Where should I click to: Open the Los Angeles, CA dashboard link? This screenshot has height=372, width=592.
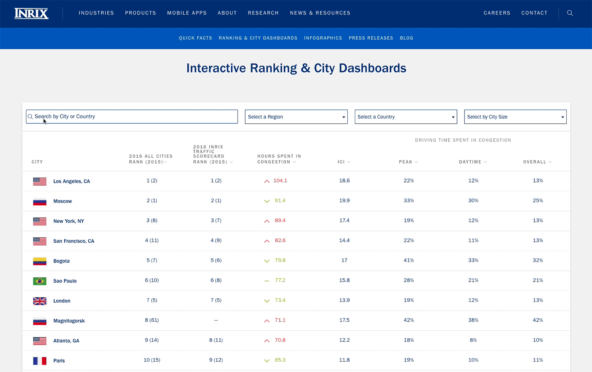[x=71, y=181]
